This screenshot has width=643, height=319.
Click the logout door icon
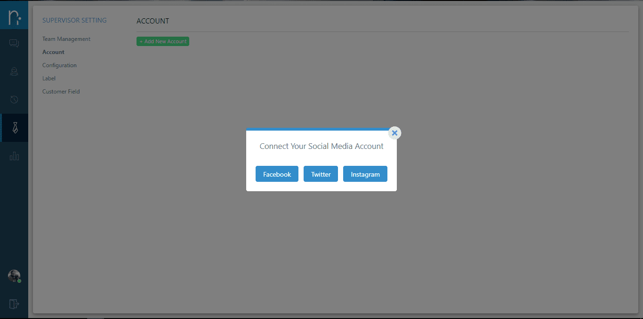pos(14,304)
